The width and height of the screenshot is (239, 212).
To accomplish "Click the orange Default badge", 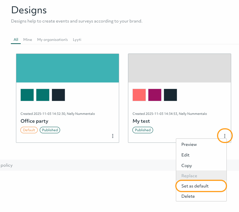I will pos(29,130).
